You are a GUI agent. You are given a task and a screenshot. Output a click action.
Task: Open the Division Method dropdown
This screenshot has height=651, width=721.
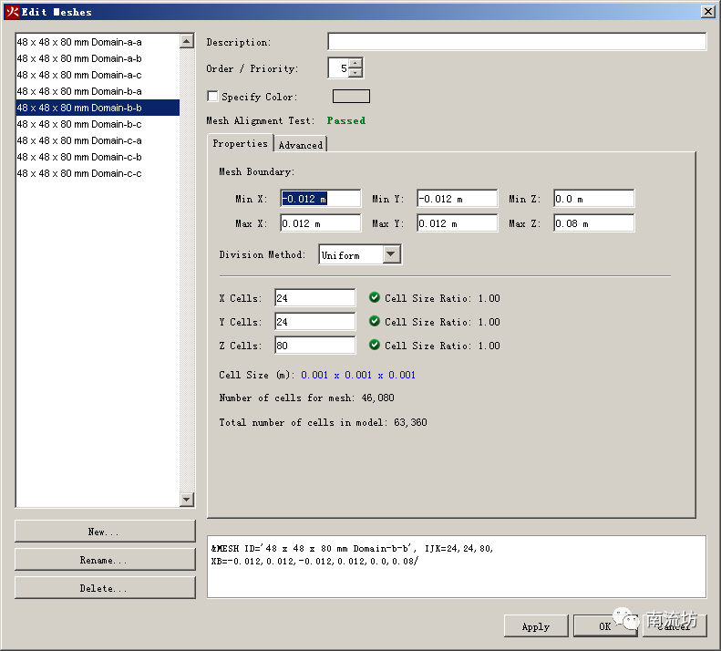click(x=391, y=255)
